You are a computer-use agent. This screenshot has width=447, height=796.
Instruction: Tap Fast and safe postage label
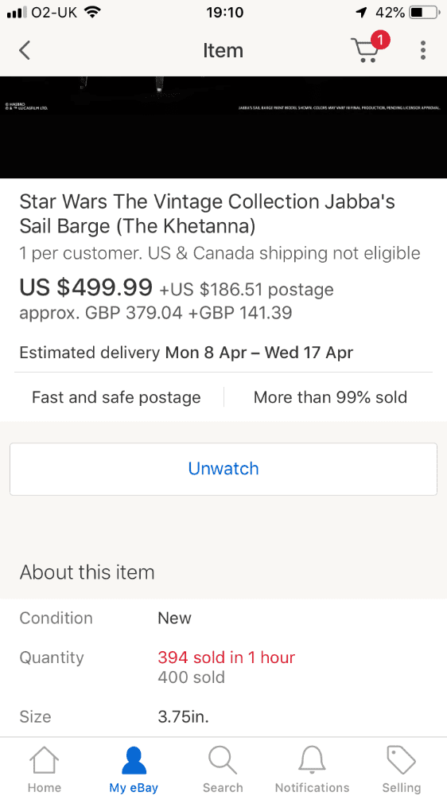pos(116,397)
